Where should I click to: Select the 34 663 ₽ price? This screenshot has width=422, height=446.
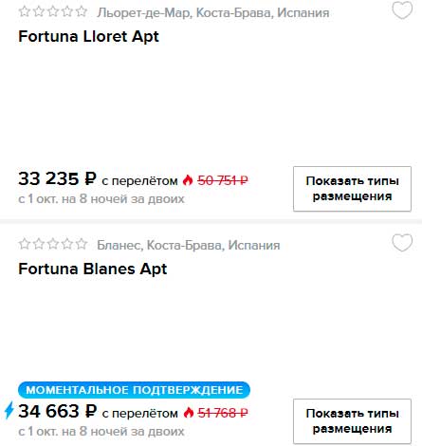[57, 411]
